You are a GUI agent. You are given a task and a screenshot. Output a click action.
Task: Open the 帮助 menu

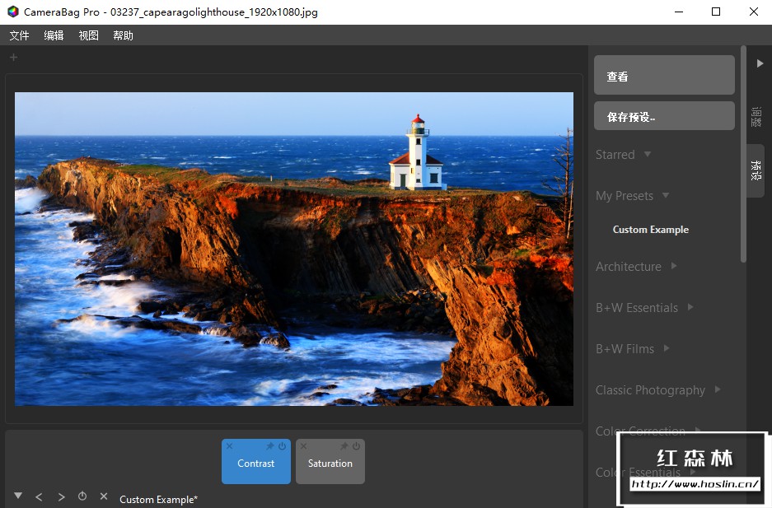coord(123,35)
